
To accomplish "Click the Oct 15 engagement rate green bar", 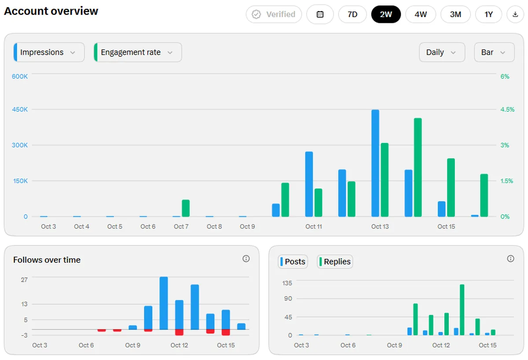I will pyautogui.click(x=451, y=187).
